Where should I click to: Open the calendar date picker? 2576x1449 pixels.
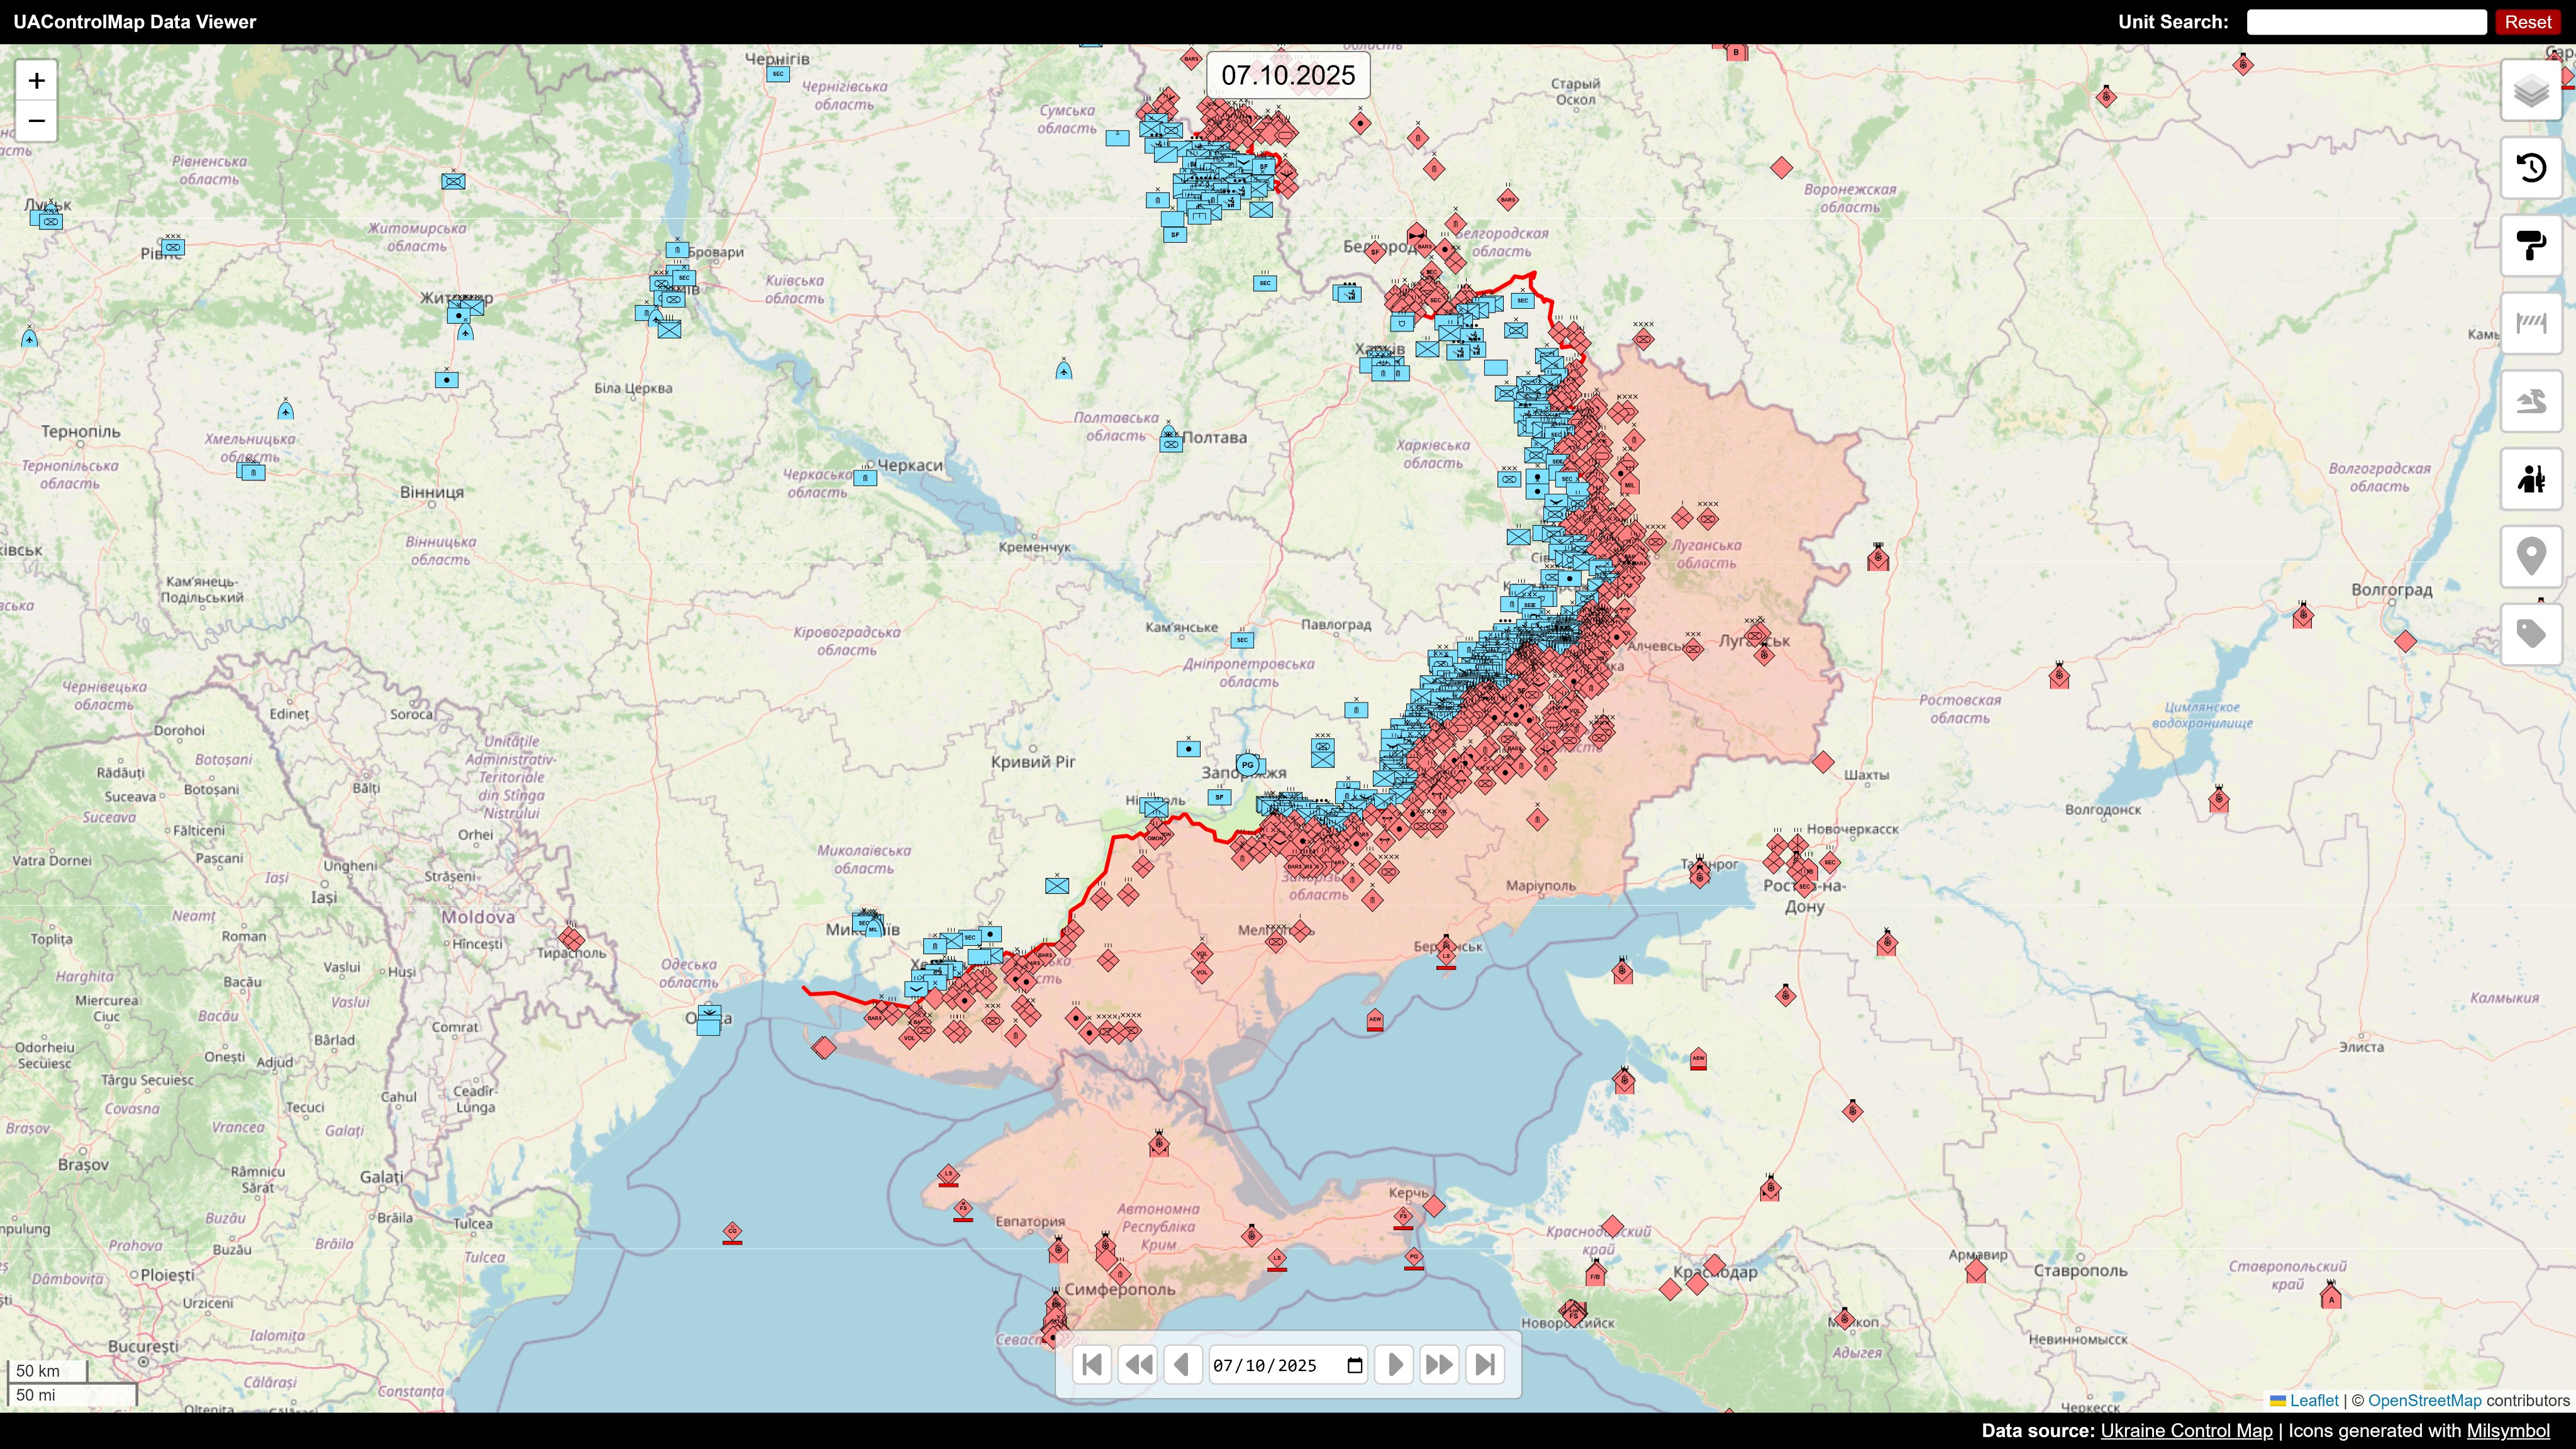[1355, 1366]
